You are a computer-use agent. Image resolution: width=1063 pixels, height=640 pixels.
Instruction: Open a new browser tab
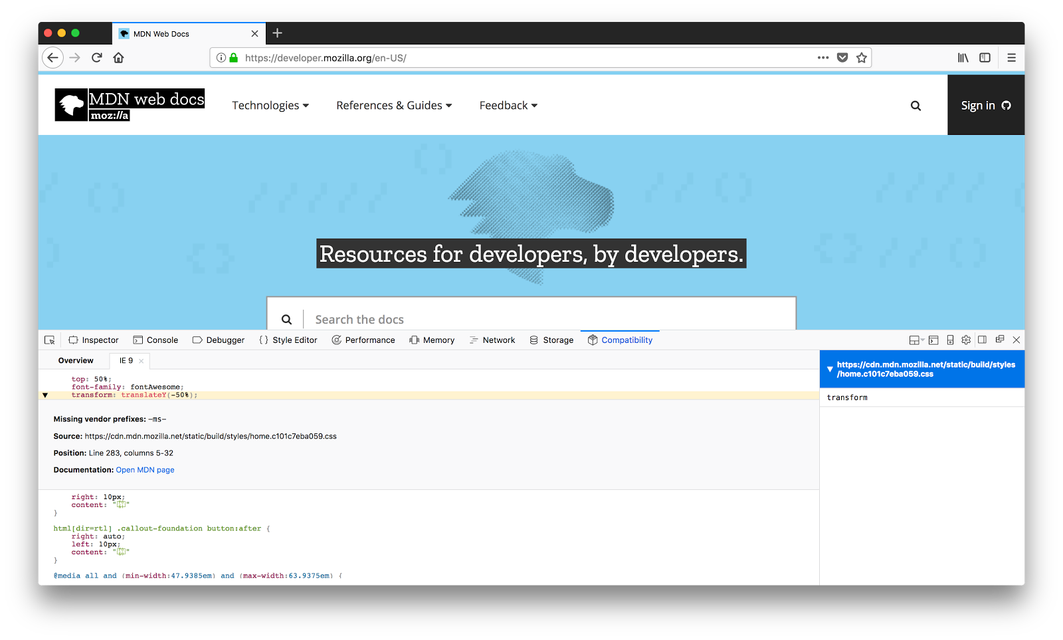point(278,33)
